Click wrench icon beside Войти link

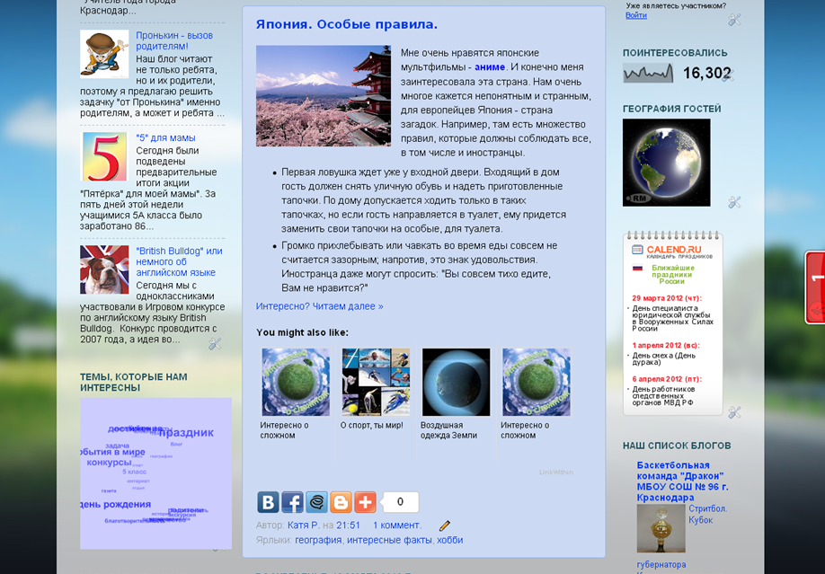pyautogui.click(x=734, y=20)
